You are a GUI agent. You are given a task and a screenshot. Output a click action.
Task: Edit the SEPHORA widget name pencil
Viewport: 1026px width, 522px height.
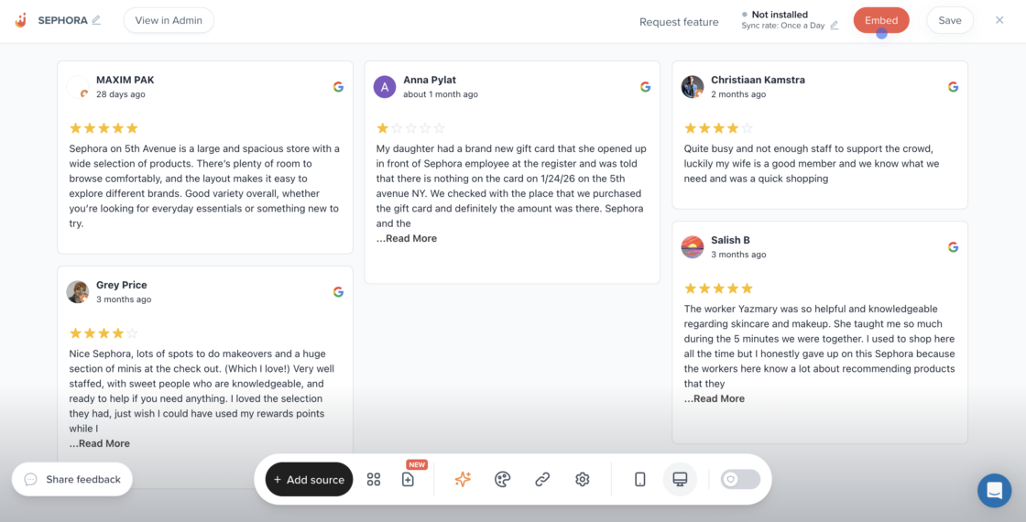click(x=97, y=20)
